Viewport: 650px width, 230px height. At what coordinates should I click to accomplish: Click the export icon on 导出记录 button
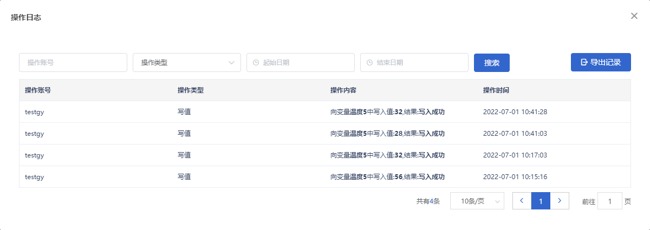point(584,62)
